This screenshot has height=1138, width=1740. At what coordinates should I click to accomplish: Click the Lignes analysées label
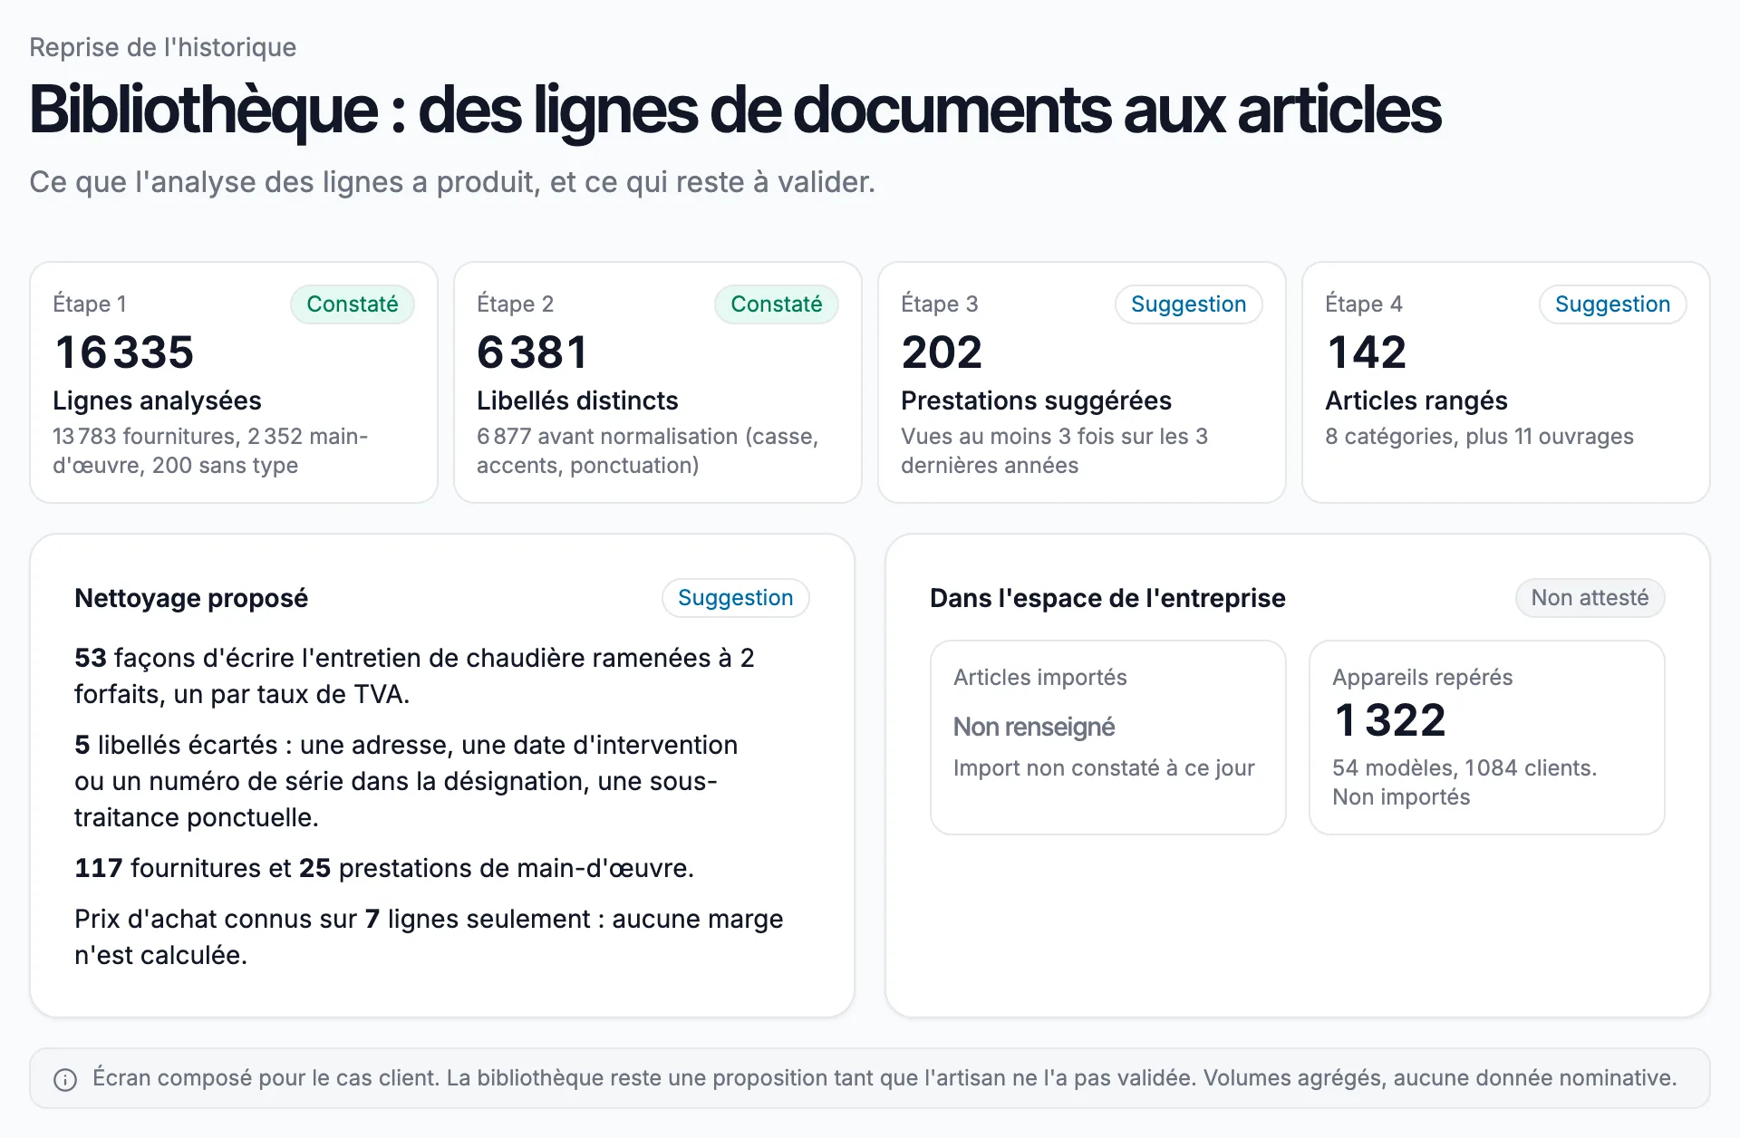click(x=157, y=400)
